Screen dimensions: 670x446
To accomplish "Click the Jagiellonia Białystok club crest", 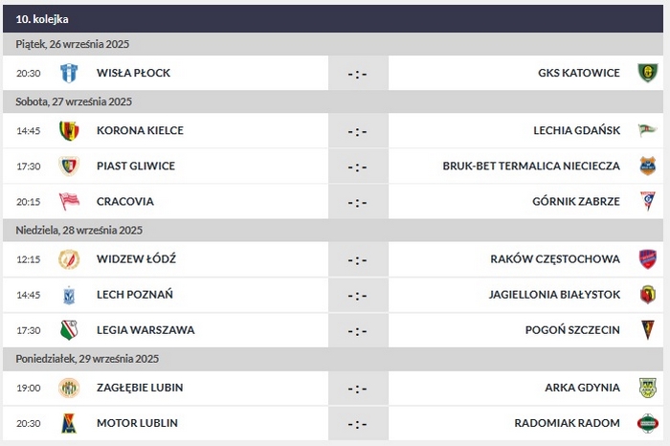I will click(x=647, y=295).
